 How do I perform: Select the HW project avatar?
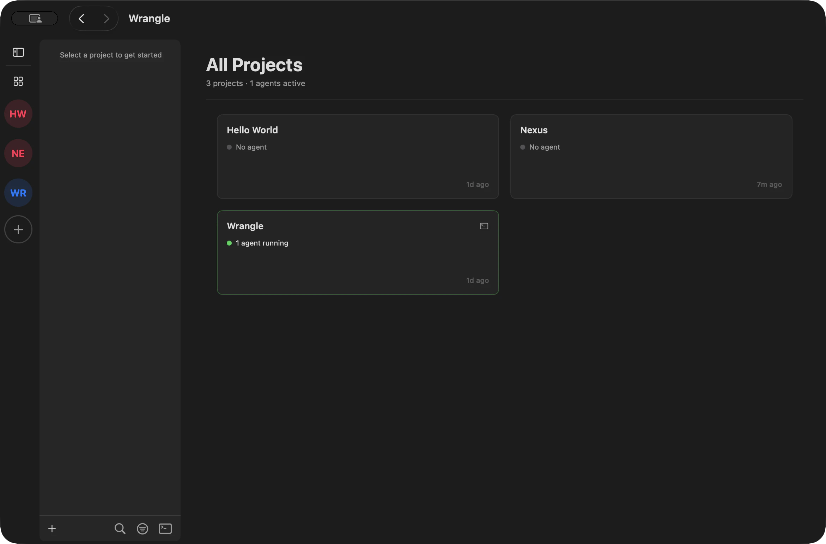coord(18,114)
